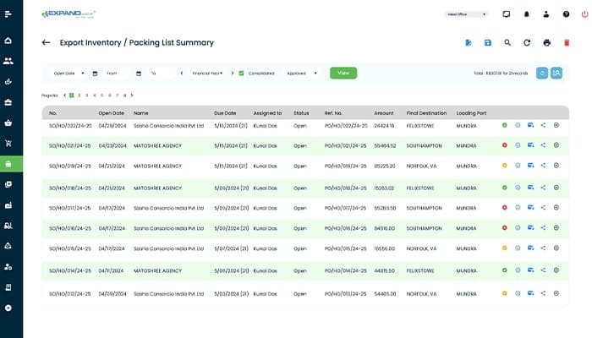Click red status dot for SO/HO/021/24-25

[x=504, y=144]
